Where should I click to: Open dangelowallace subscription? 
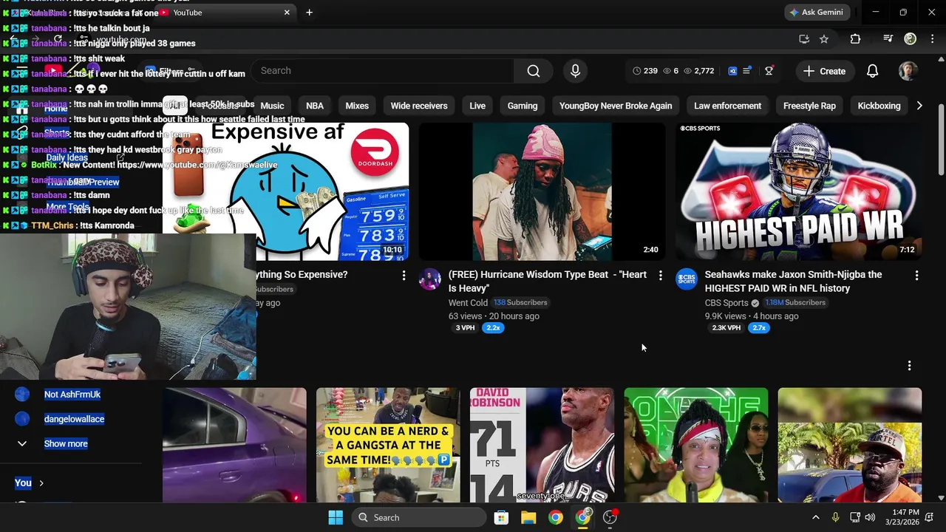pyautogui.click(x=74, y=419)
